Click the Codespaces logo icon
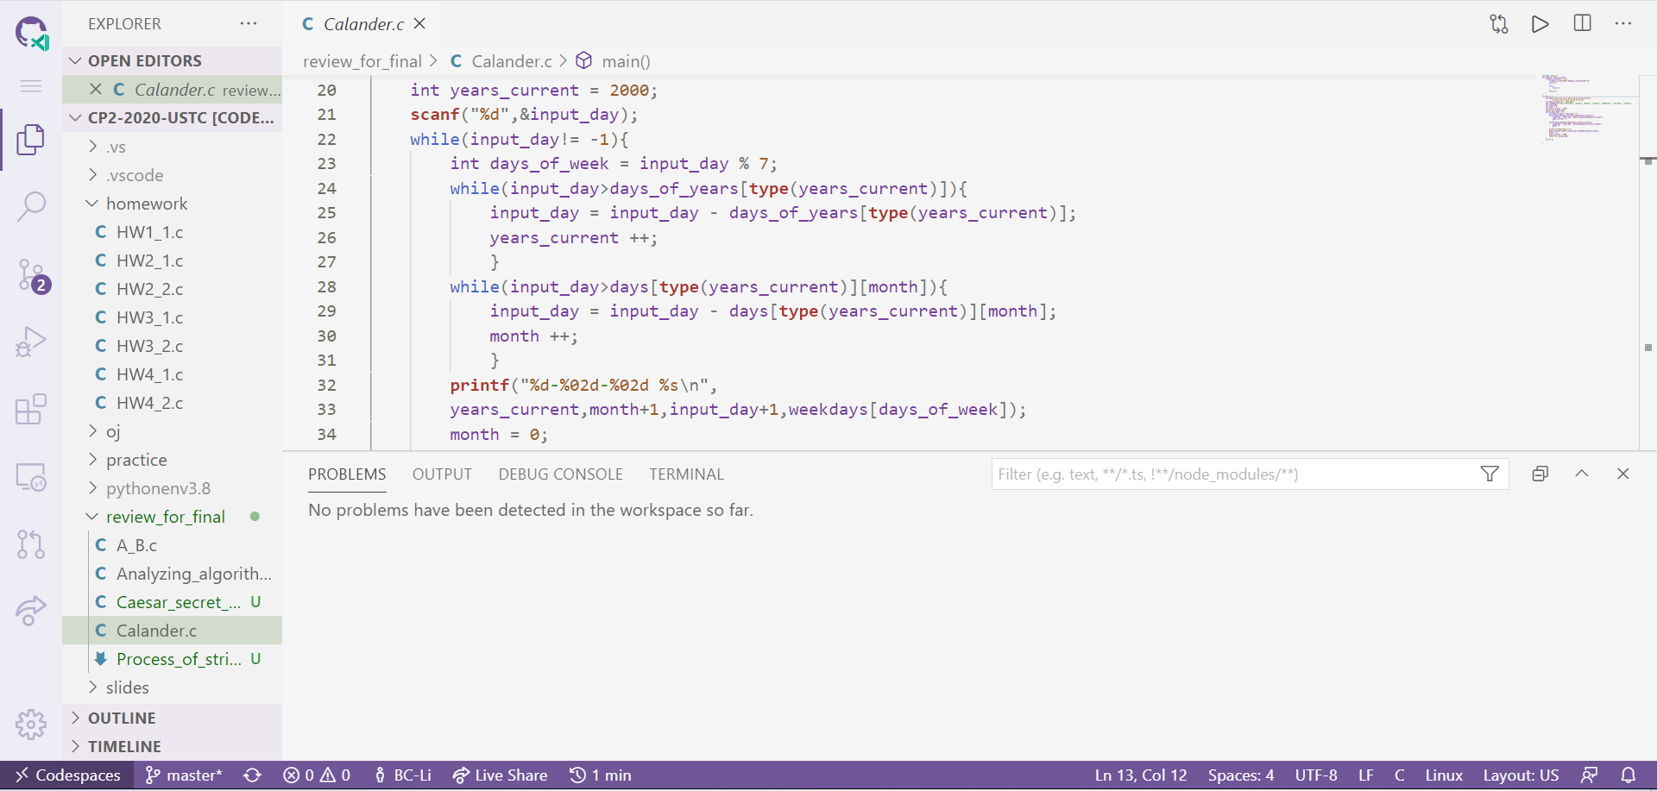Viewport: 1657px width, 791px height. [32, 34]
